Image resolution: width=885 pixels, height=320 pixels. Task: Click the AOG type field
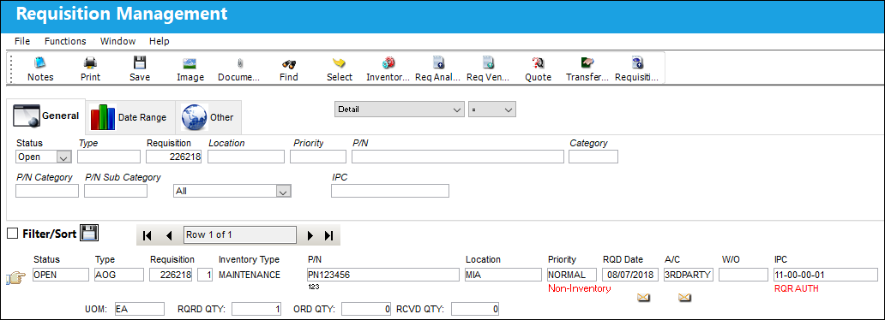click(119, 275)
